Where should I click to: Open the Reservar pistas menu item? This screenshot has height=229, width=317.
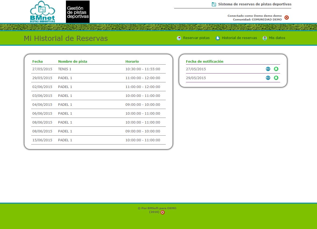pyautogui.click(x=196, y=38)
